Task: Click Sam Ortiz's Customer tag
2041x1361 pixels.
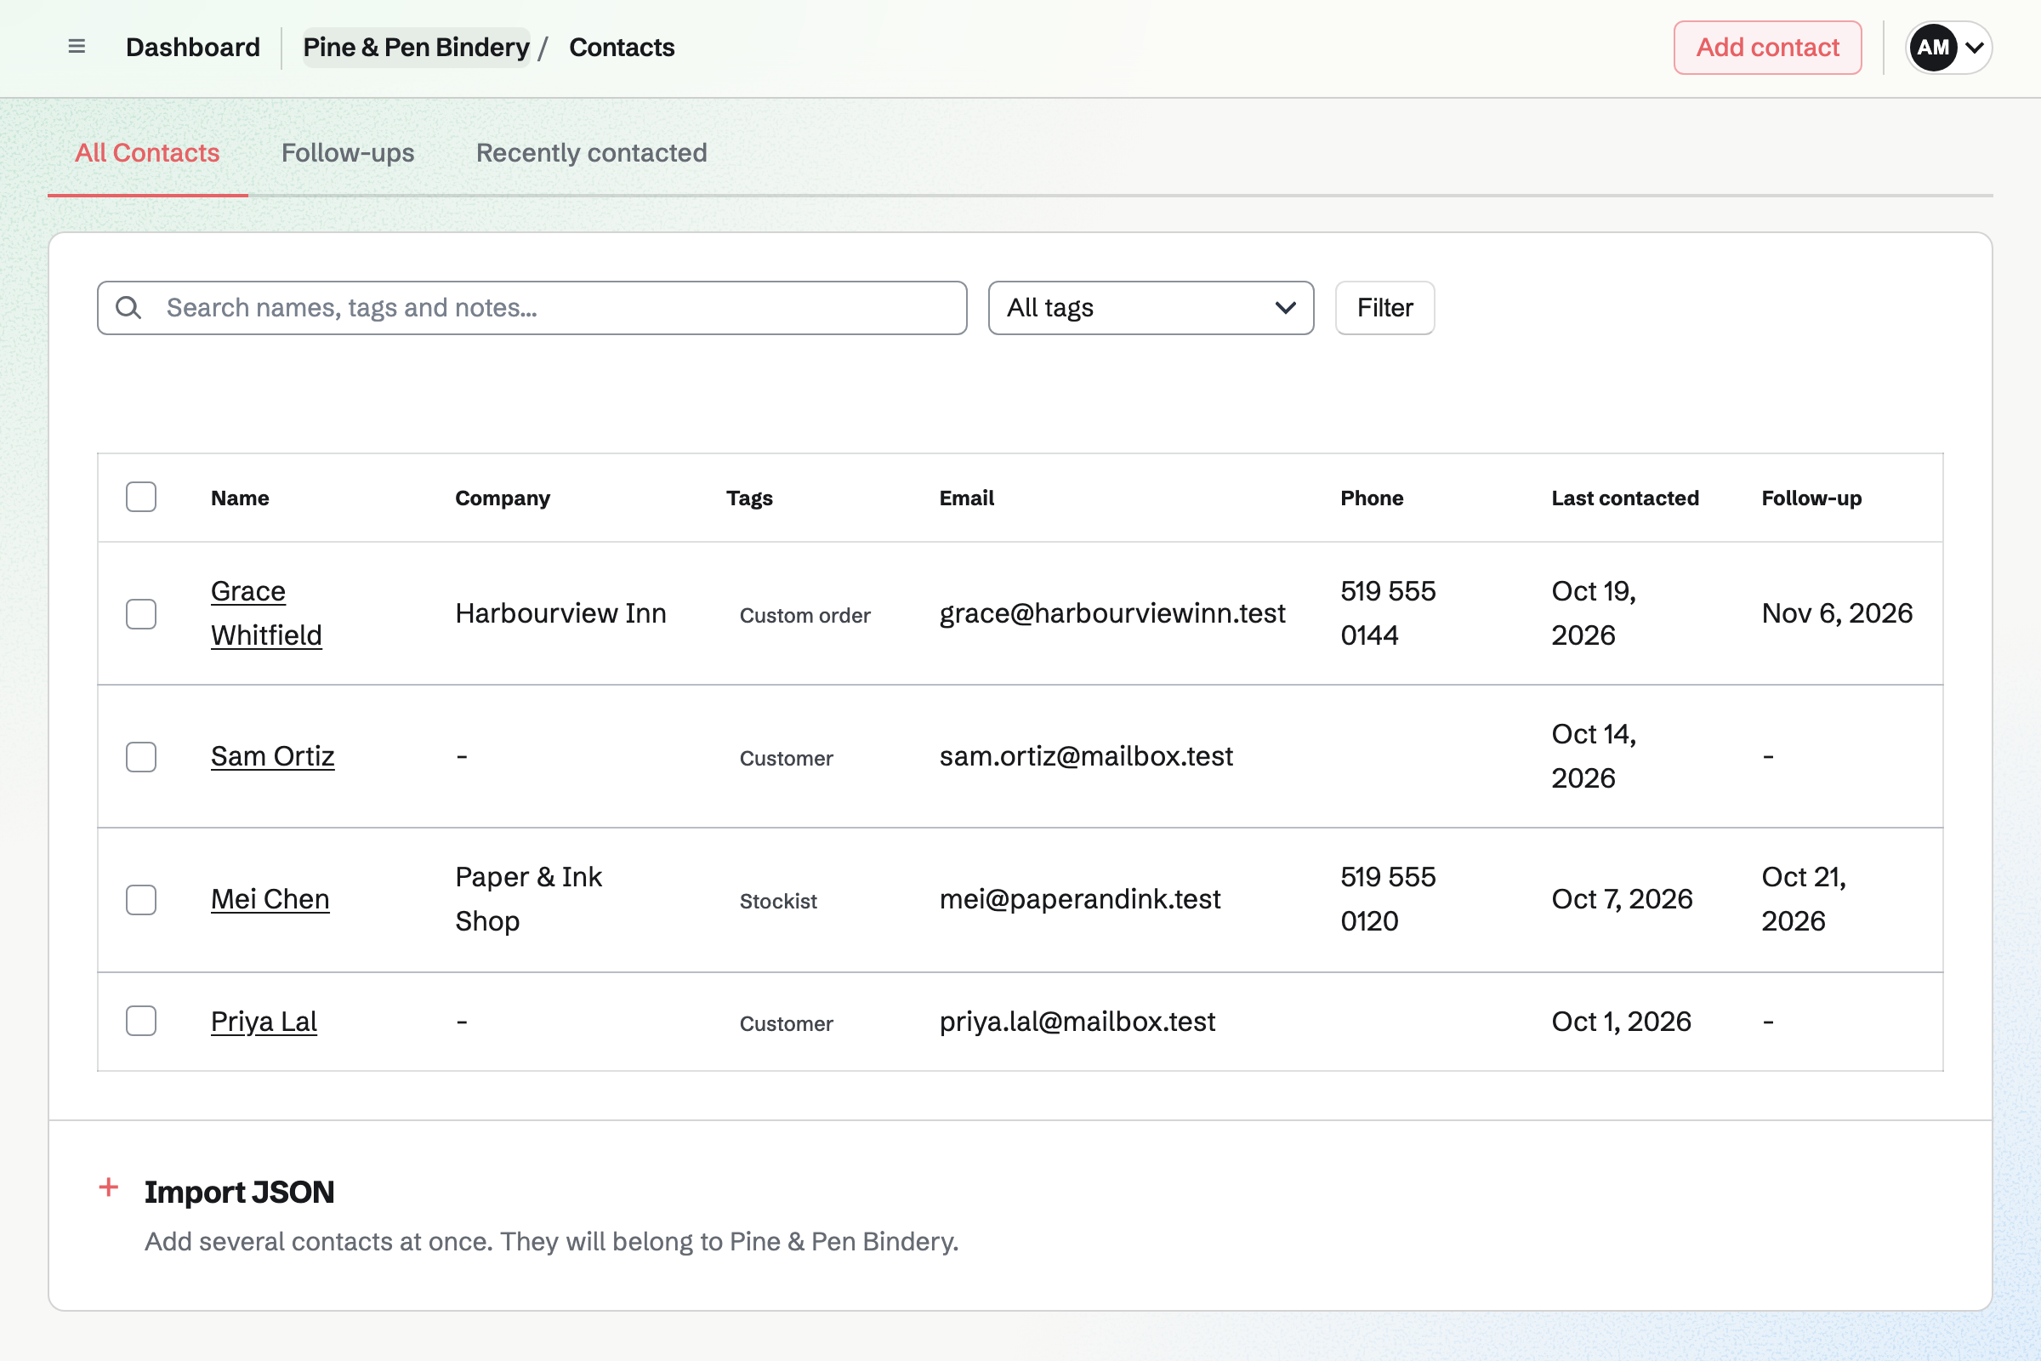Action: coord(786,758)
